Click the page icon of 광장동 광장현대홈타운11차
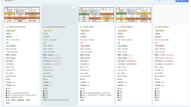The image size is (191, 107). (x=44, y=27)
